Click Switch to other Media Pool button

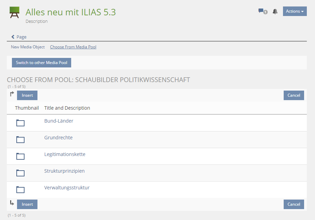pos(42,63)
